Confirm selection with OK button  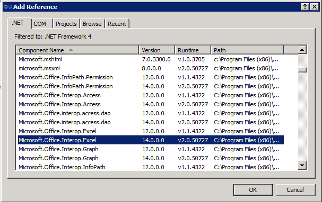(253, 190)
